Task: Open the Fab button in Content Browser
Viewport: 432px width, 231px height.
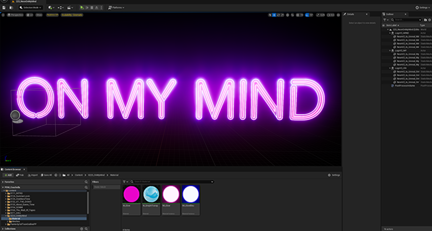Action: (20, 175)
